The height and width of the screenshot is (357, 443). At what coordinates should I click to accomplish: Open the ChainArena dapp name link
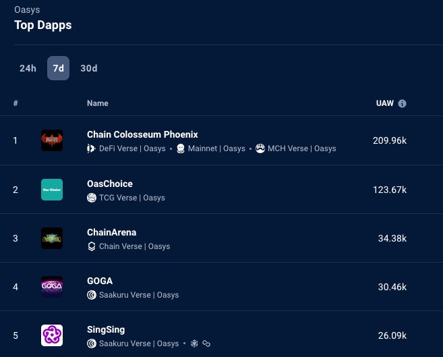click(x=112, y=232)
